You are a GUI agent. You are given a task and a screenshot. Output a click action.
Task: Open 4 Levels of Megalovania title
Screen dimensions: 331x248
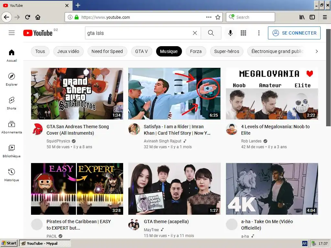click(x=275, y=130)
